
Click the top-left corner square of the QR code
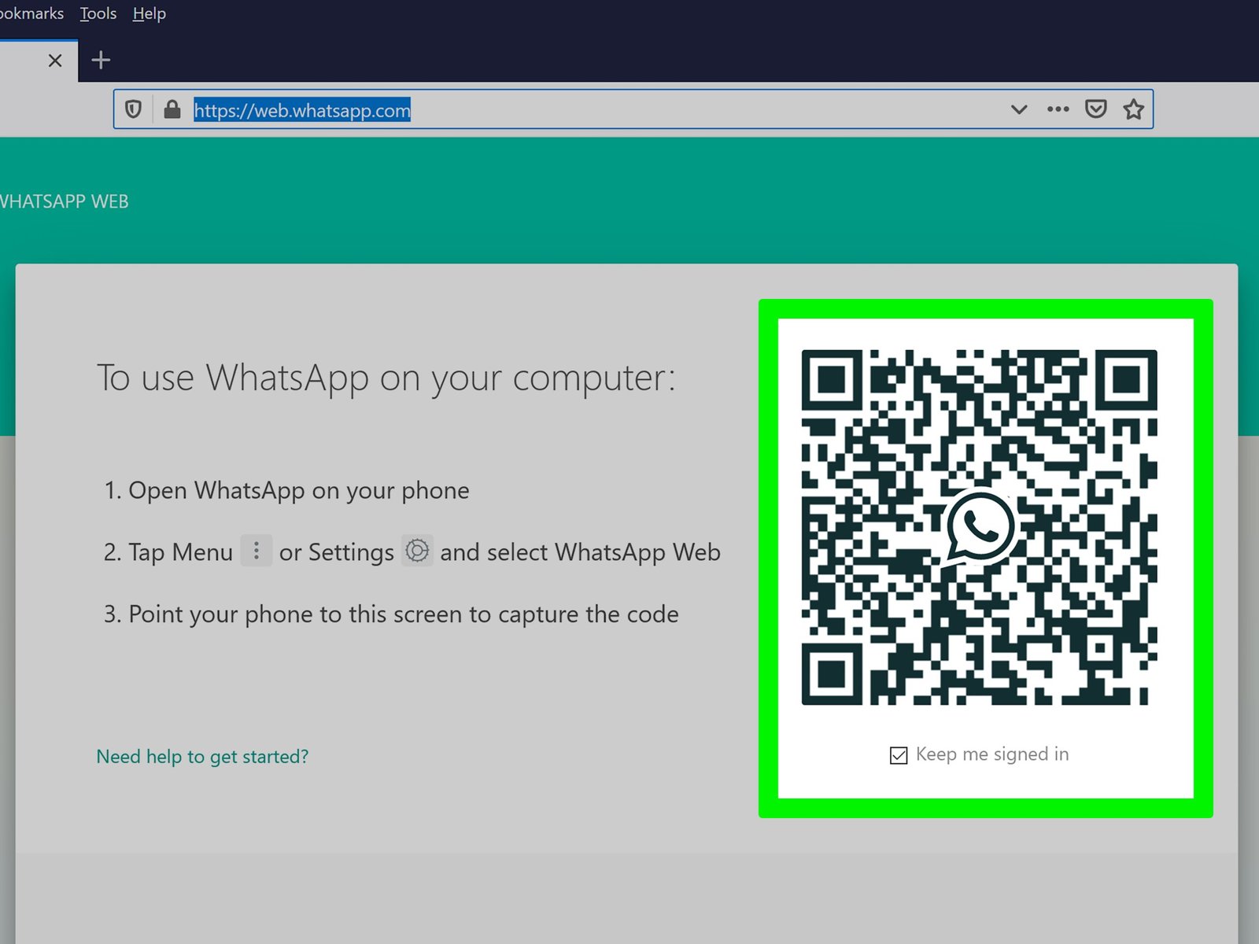(832, 380)
